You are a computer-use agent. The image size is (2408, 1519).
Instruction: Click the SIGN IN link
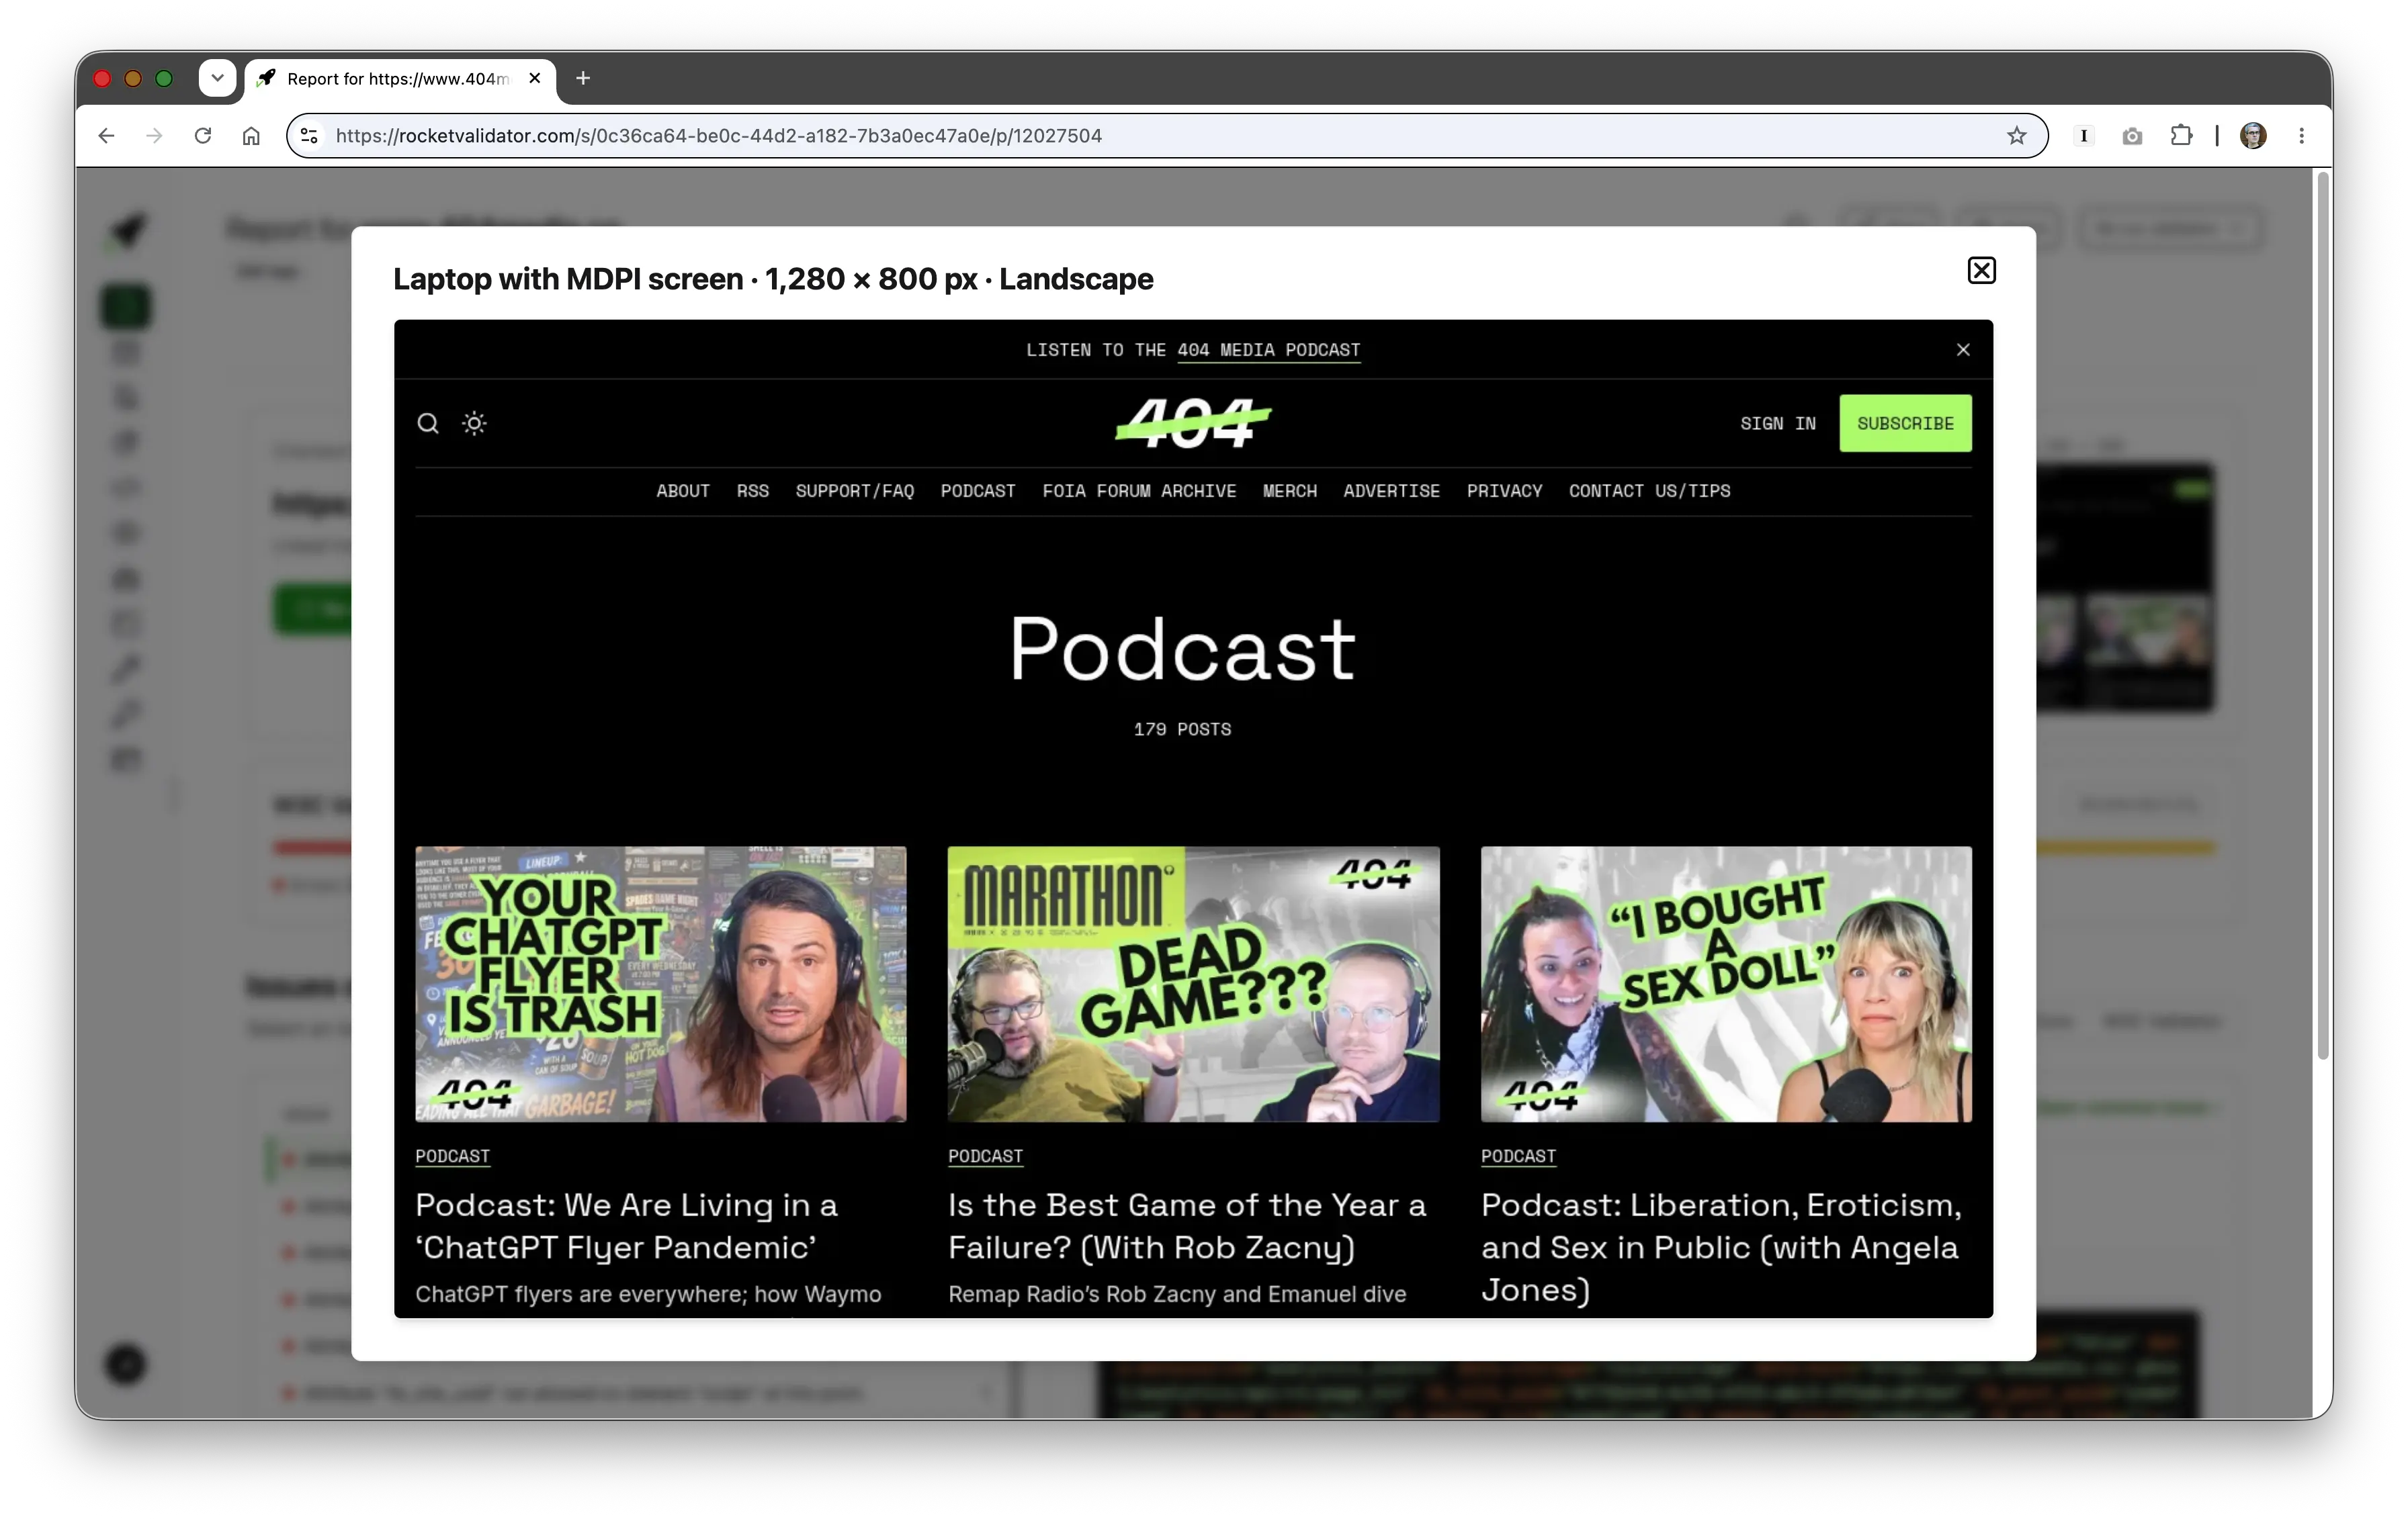(1777, 424)
